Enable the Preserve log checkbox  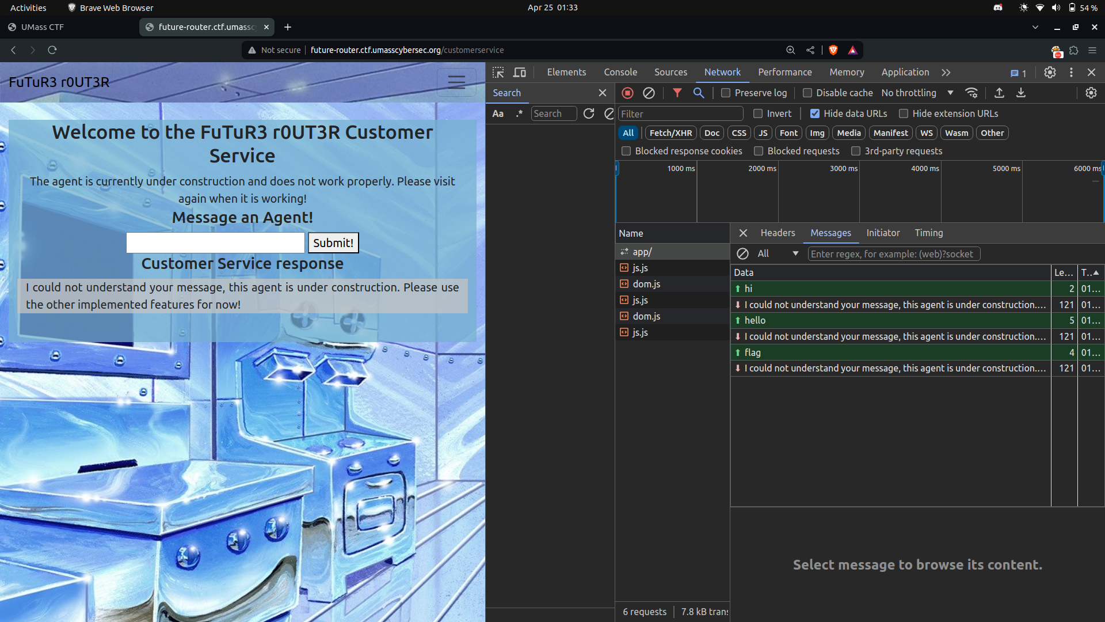(726, 93)
